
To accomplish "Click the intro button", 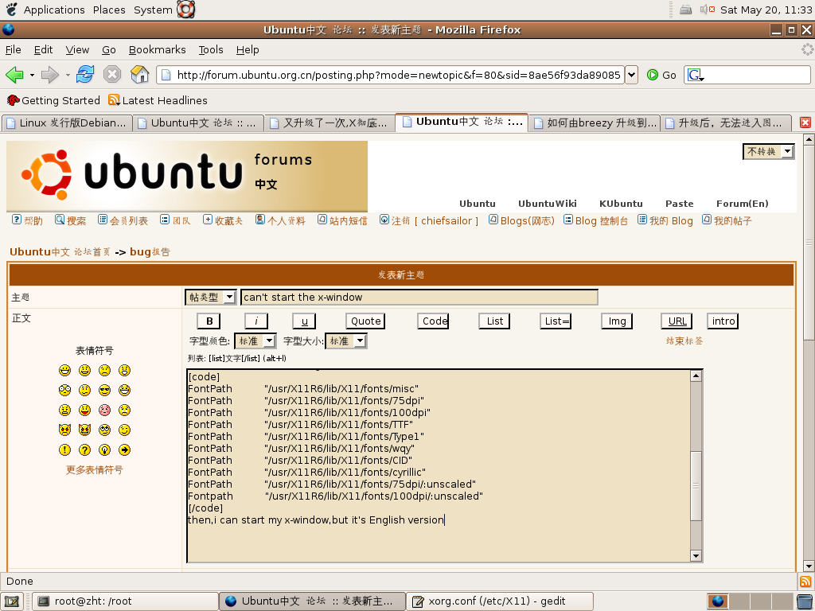I will pyautogui.click(x=723, y=321).
